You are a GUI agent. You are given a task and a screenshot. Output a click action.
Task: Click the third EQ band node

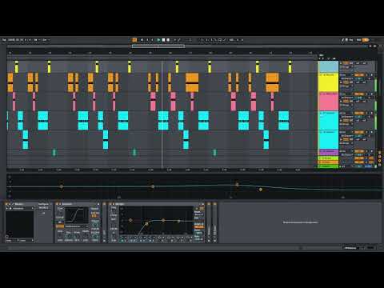(x=163, y=221)
